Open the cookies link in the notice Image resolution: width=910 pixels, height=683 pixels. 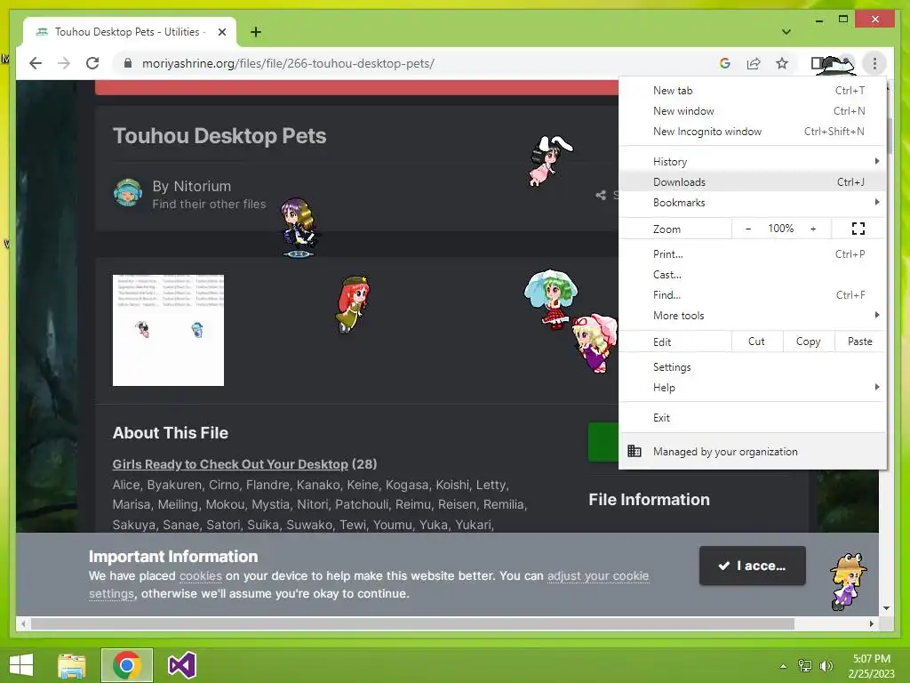click(x=200, y=576)
